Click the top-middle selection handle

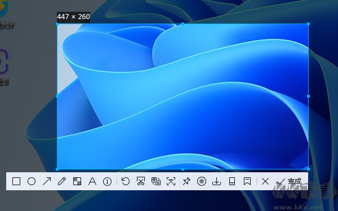(x=183, y=24)
